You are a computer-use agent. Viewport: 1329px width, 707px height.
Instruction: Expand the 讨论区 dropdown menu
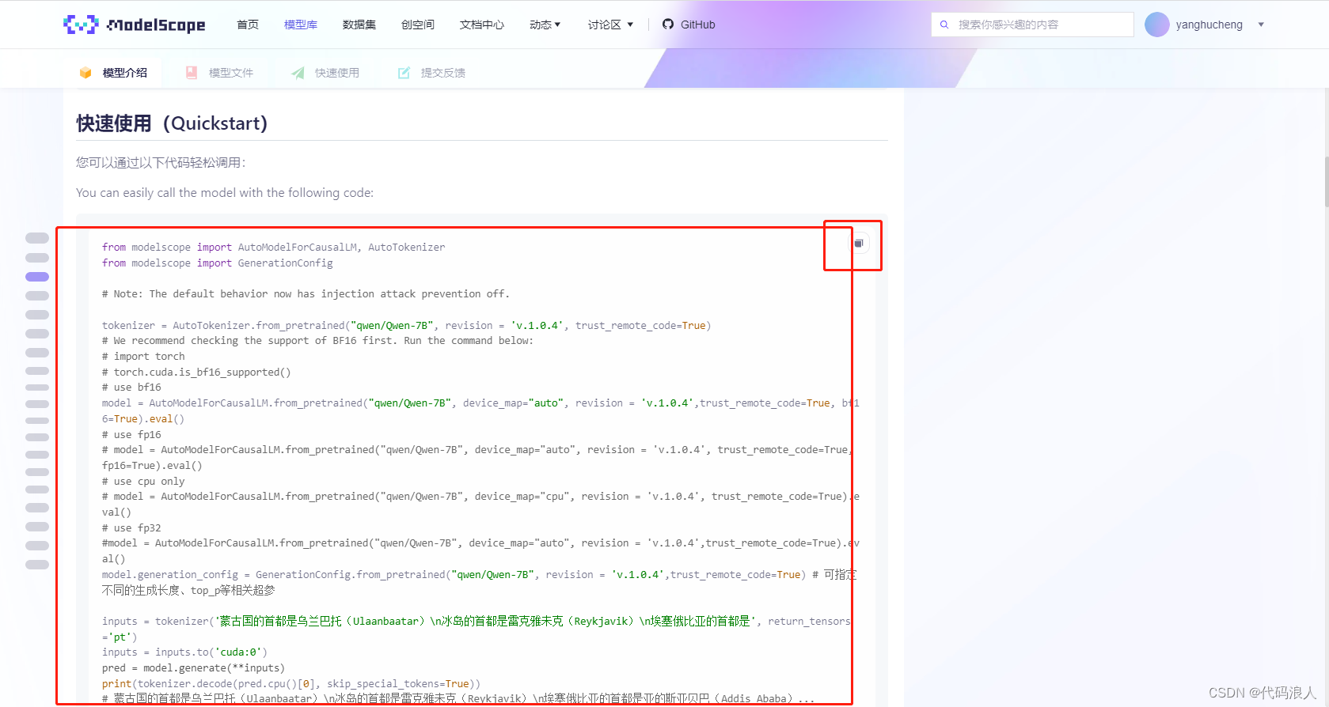pyautogui.click(x=611, y=25)
